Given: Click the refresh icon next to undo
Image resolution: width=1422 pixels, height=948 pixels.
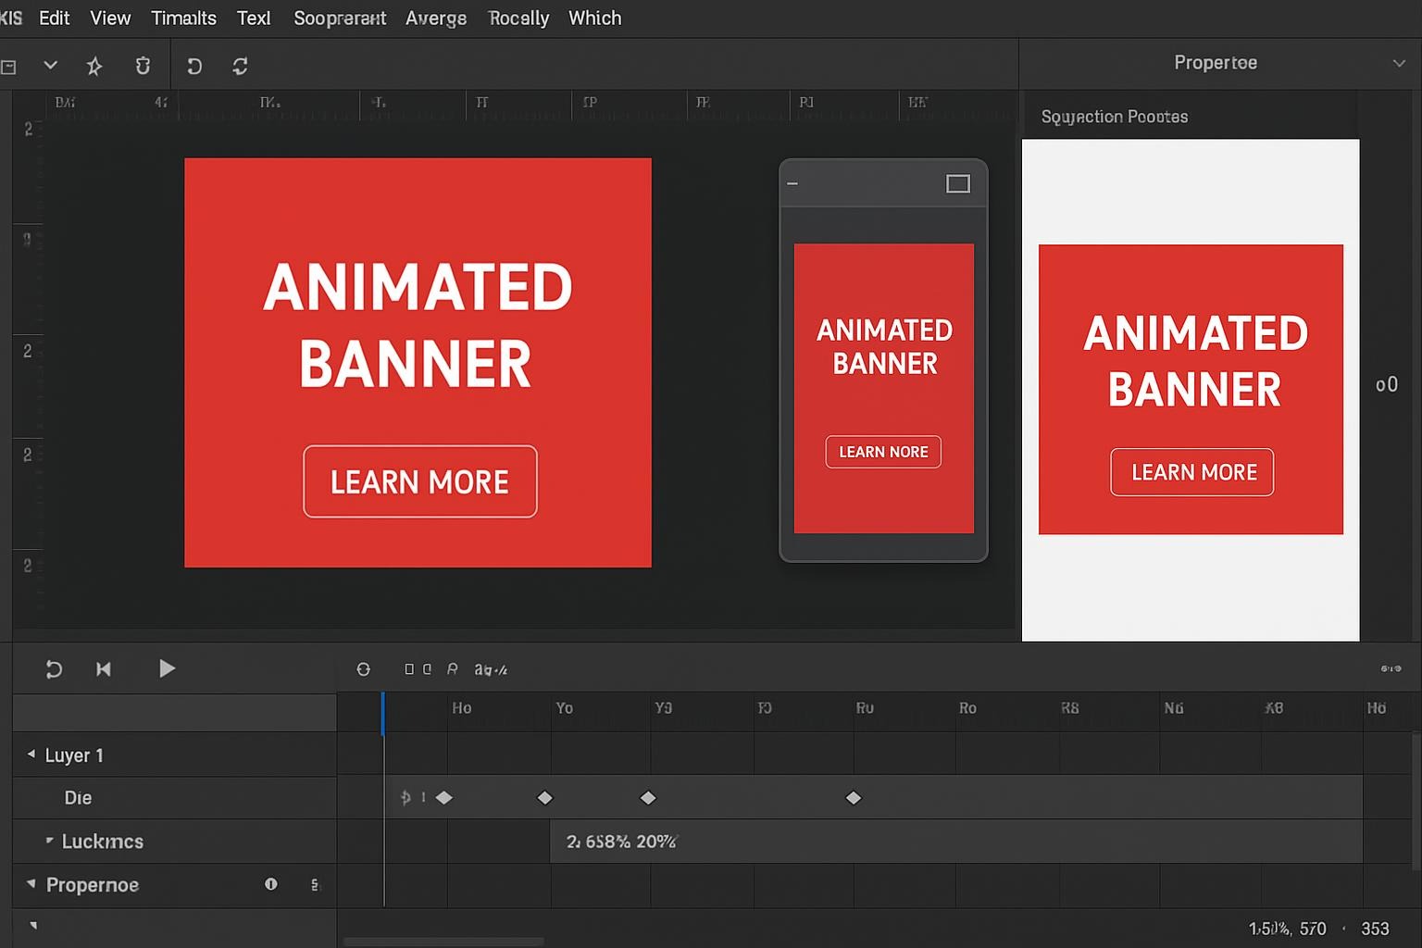Looking at the screenshot, I should (x=240, y=66).
